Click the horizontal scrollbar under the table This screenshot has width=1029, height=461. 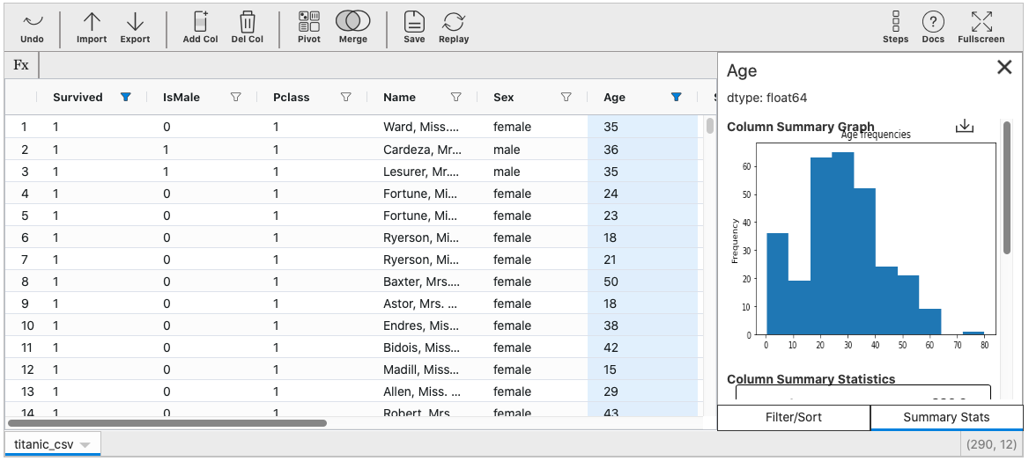pyautogui.click(x=167, y=423)
